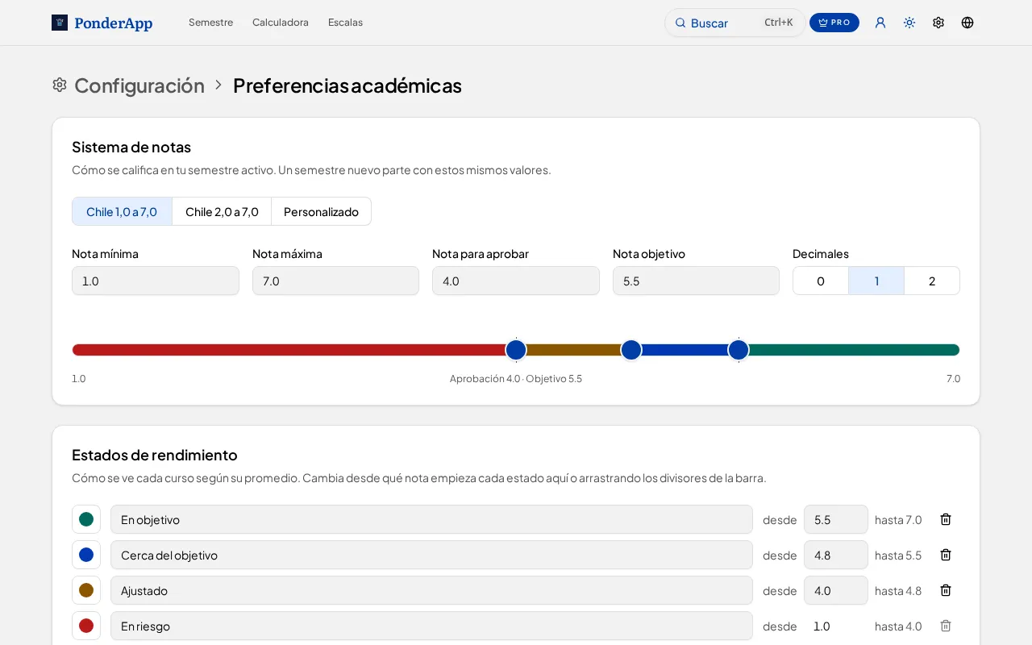Toggle the light theme sun icon
This screenshot has width=1032, height=645.
click(909, 23)
